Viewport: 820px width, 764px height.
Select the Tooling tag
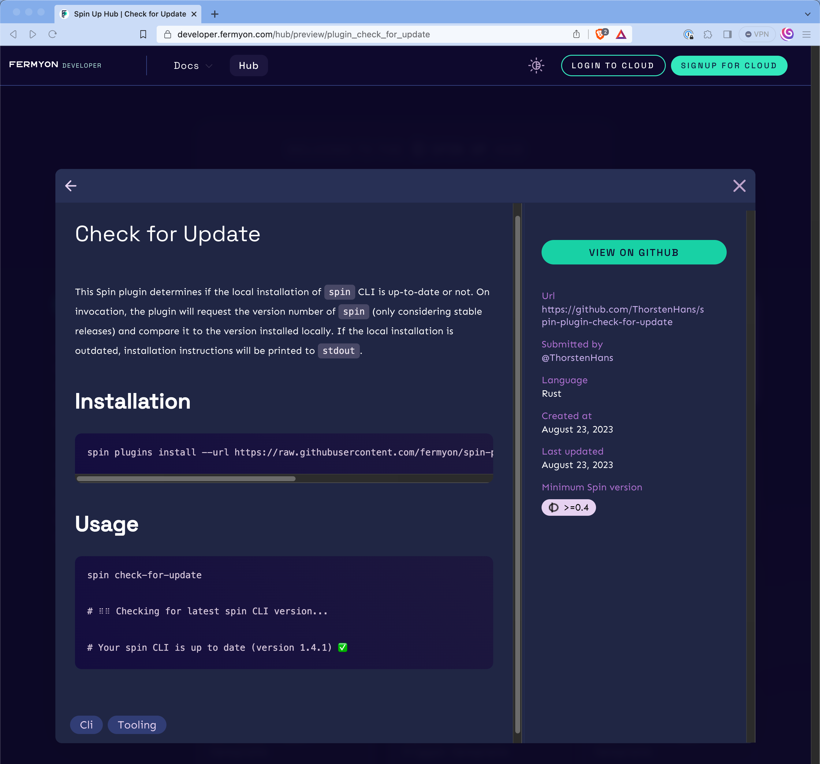(x=137, y=725)
